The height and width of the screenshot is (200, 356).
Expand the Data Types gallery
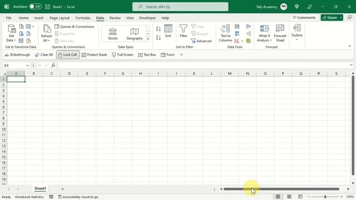tap(148, 39)
